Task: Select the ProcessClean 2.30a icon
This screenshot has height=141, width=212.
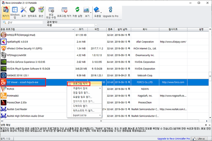Action: [3, 102]
